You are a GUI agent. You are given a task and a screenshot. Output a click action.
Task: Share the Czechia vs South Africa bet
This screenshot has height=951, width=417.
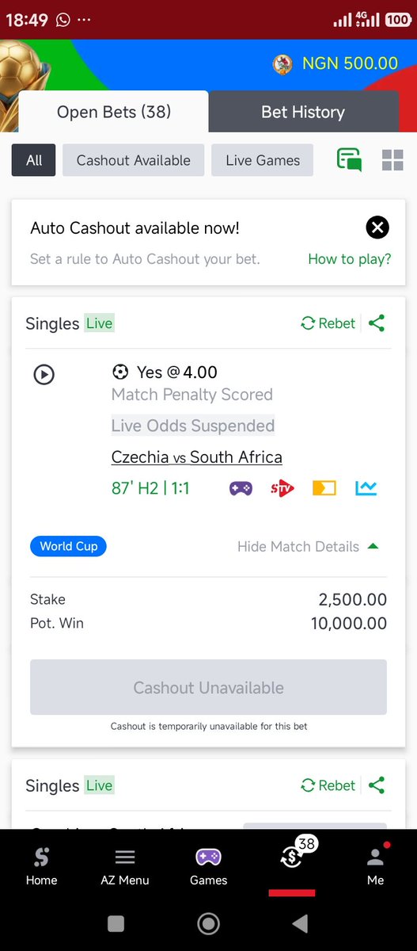coord(377,323)
